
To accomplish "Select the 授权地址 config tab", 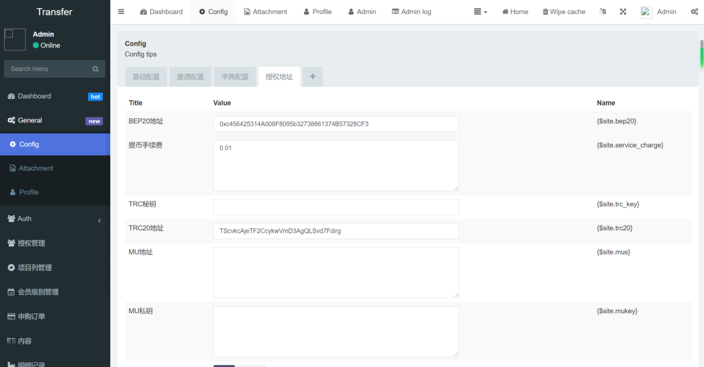I will [279, 77].
